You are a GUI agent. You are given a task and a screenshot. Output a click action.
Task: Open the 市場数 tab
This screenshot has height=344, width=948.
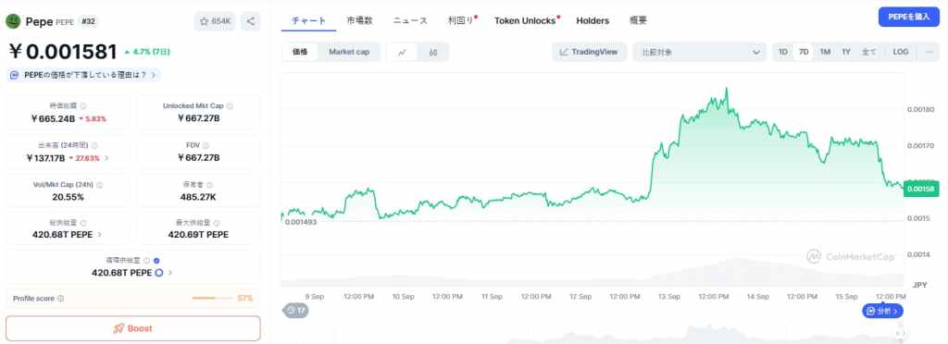360,20
